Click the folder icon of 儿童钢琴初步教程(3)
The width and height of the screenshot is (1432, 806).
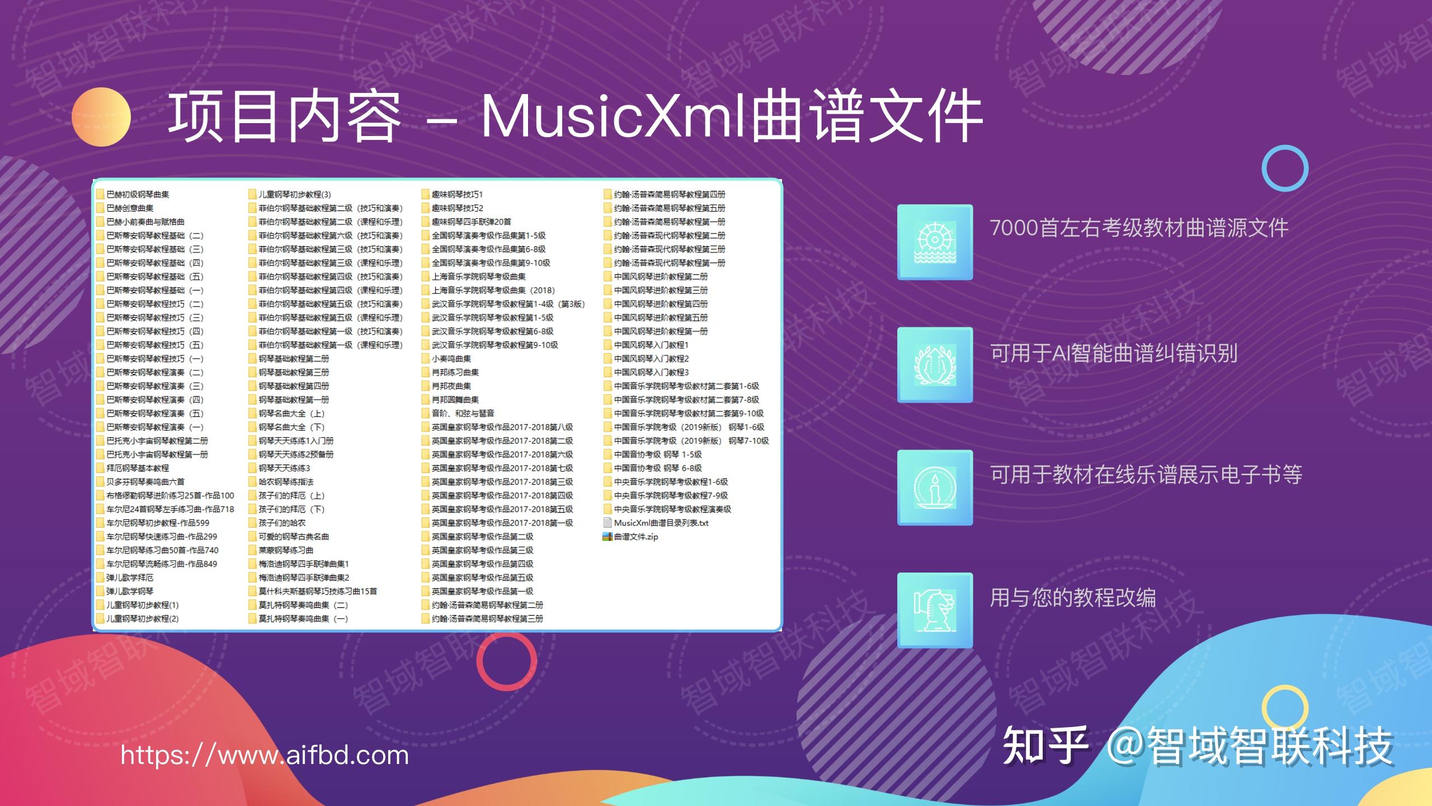252,195
